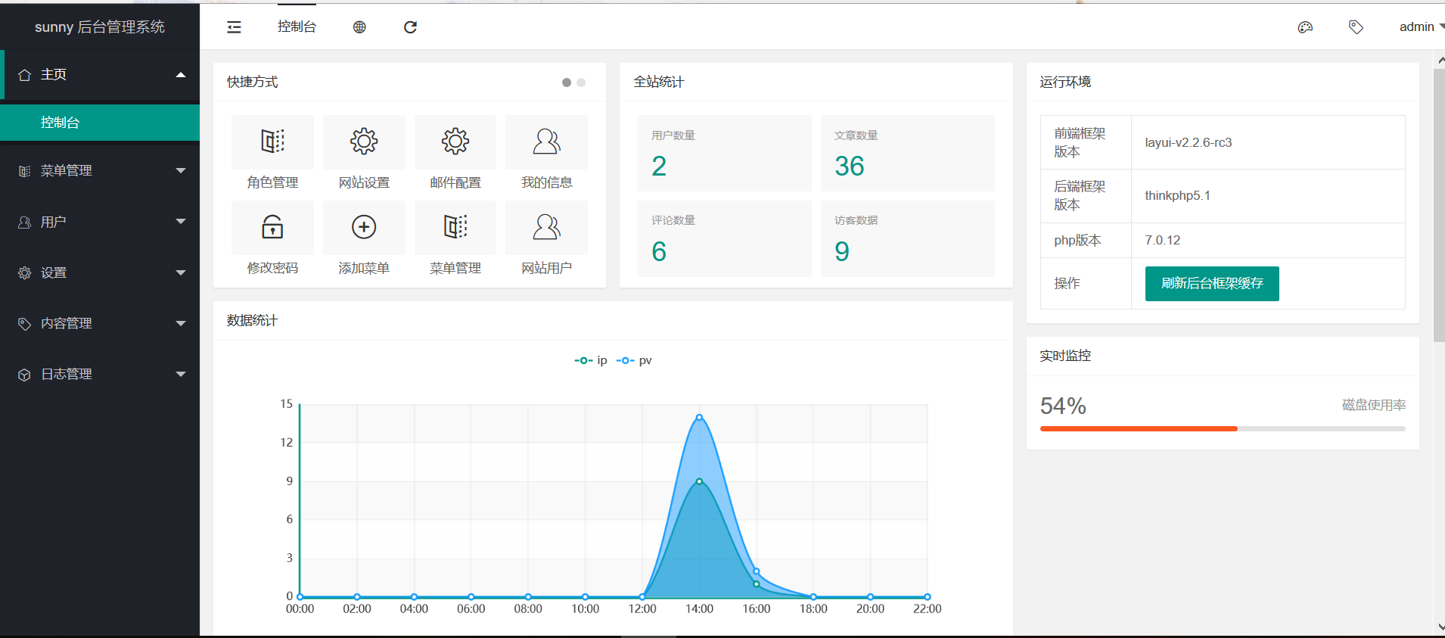The image size is (1445, 638).
Task: Click the sidebar collapse icon in the header
Action: (x=234, y=27)
